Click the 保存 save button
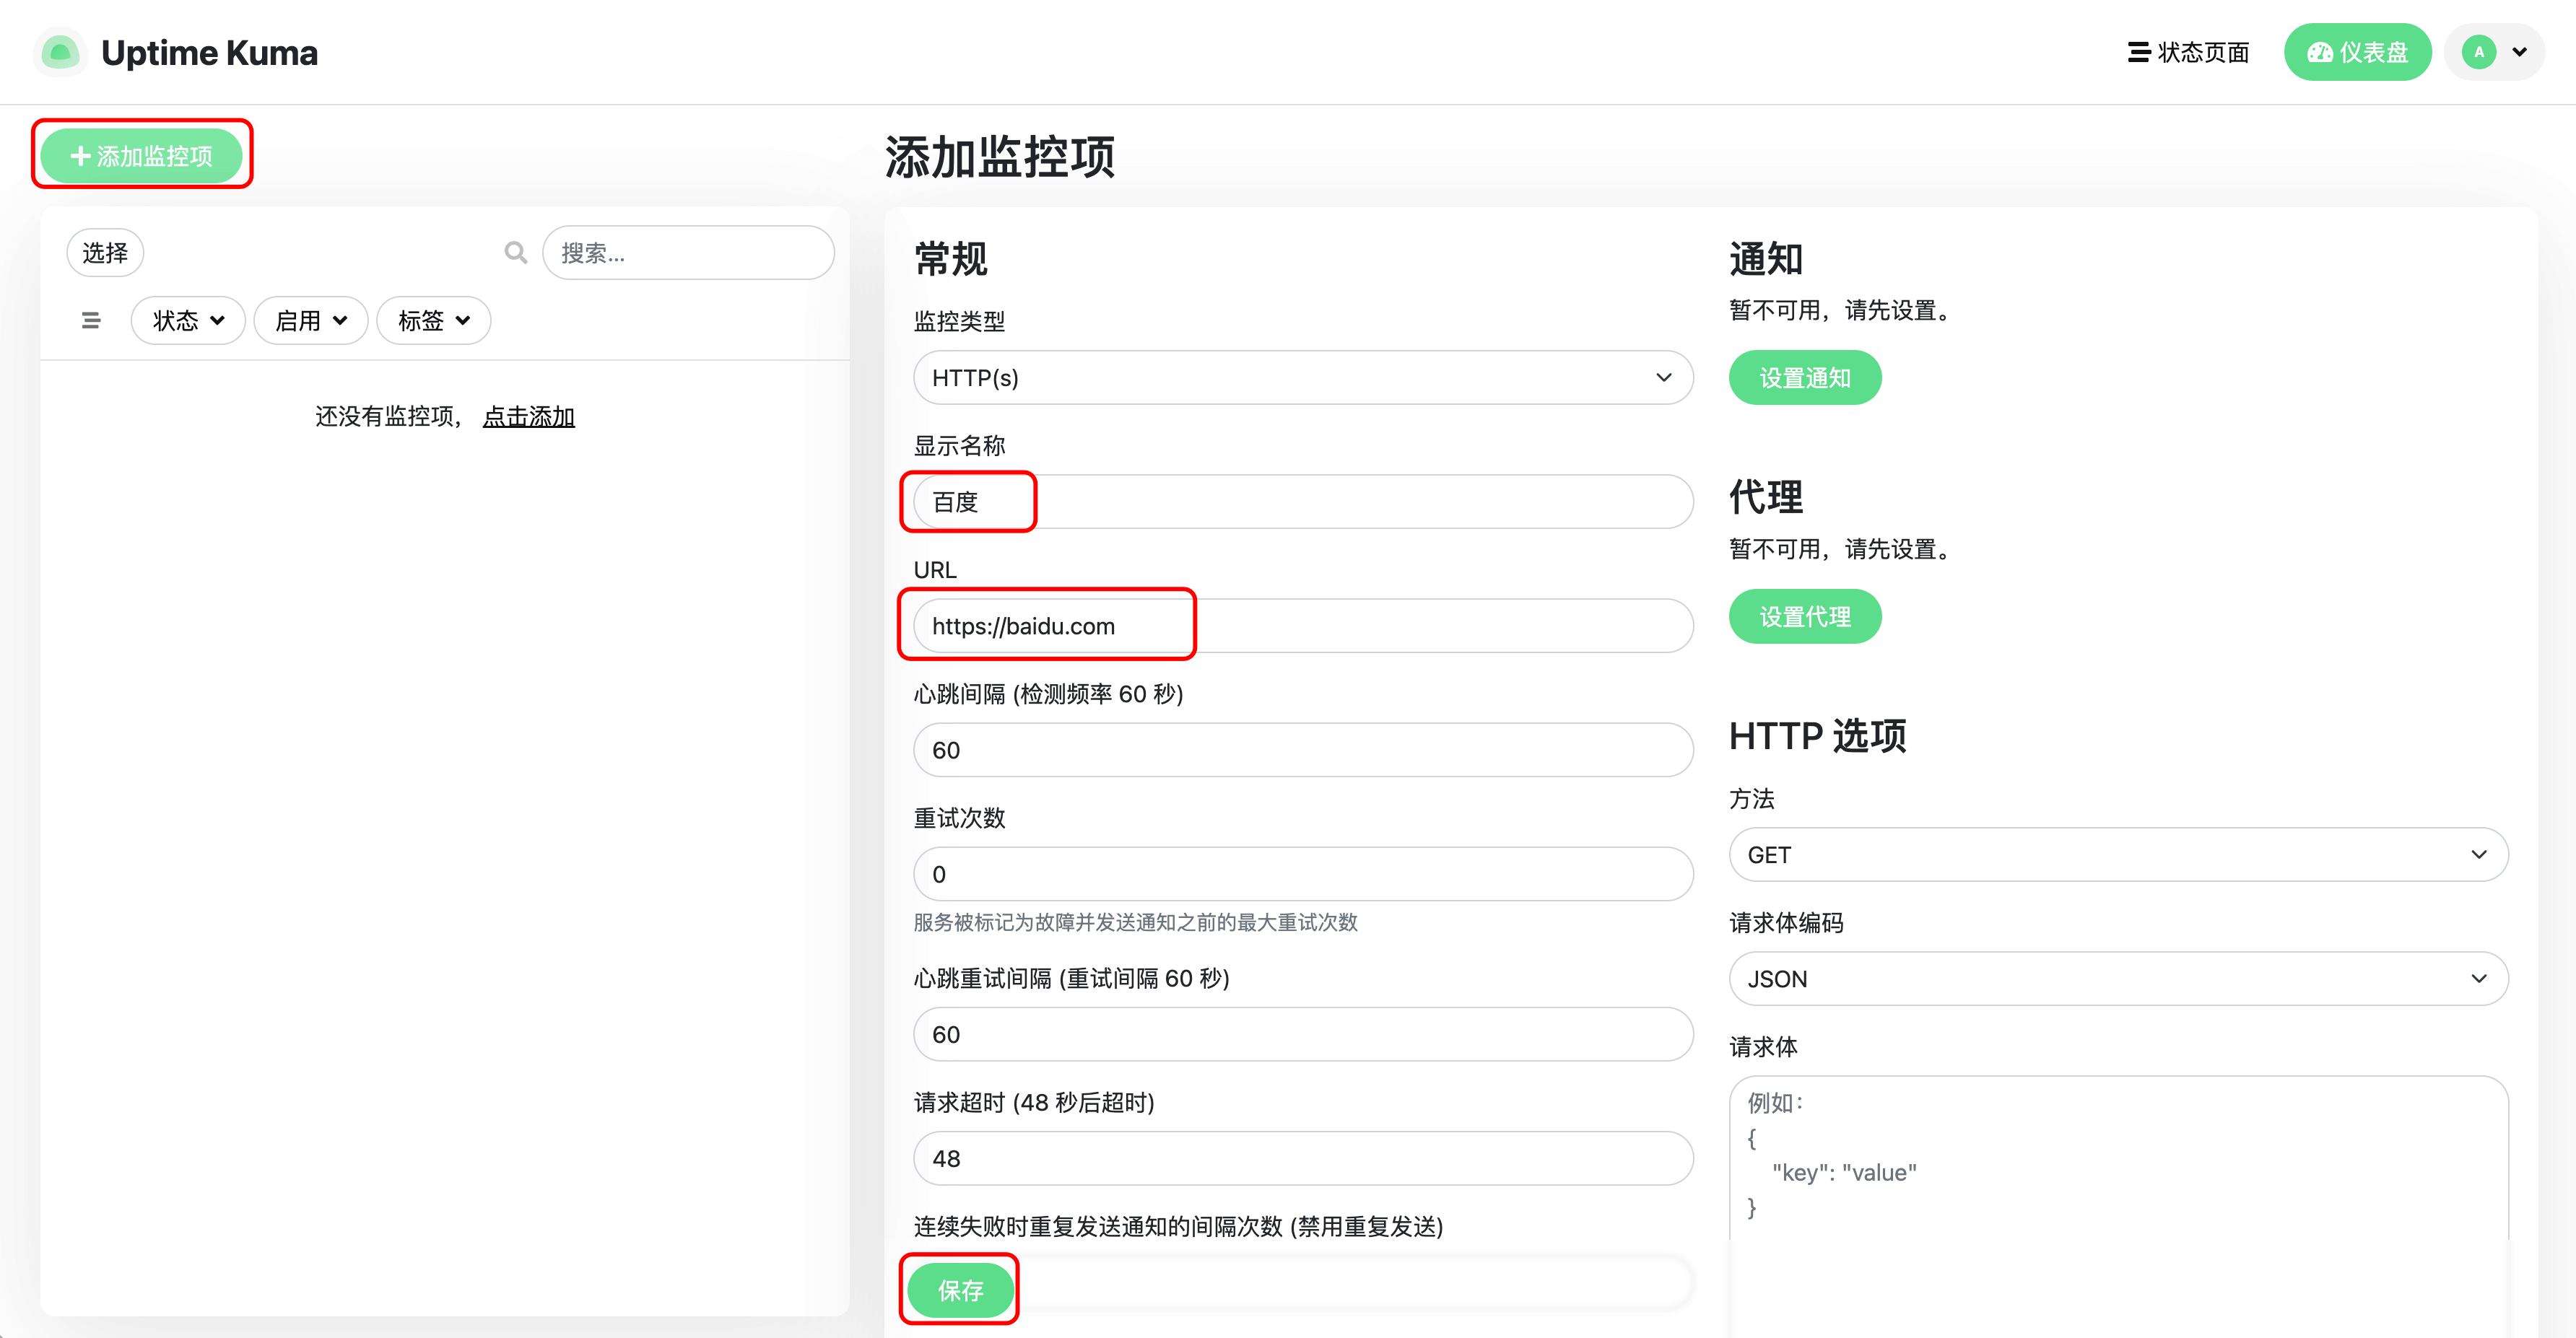The width and height of the screenshot is (2576, 1338). pos(960,1290)
